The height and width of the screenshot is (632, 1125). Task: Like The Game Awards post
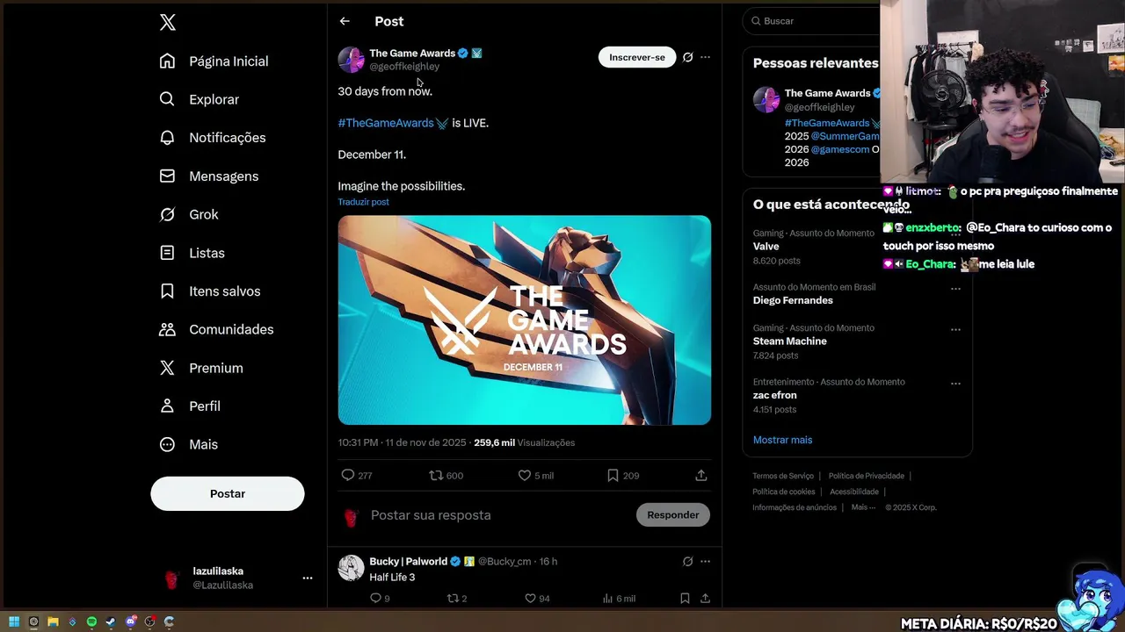(x=525, y=475)
